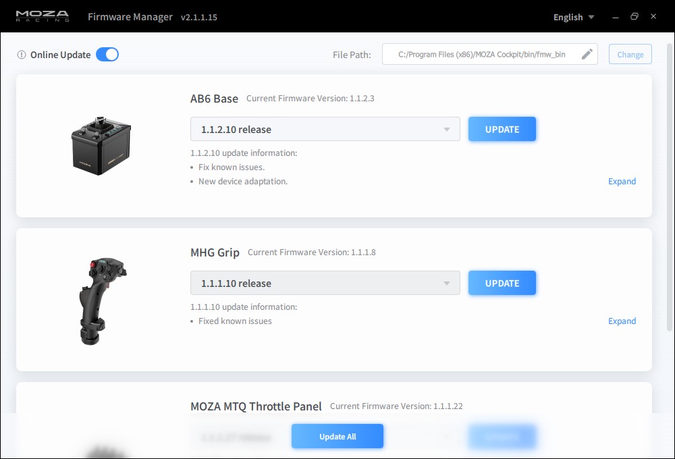Click '1.1.2.10 update information:' text
Screen dimensions: 675x459
tap(244, 153)
